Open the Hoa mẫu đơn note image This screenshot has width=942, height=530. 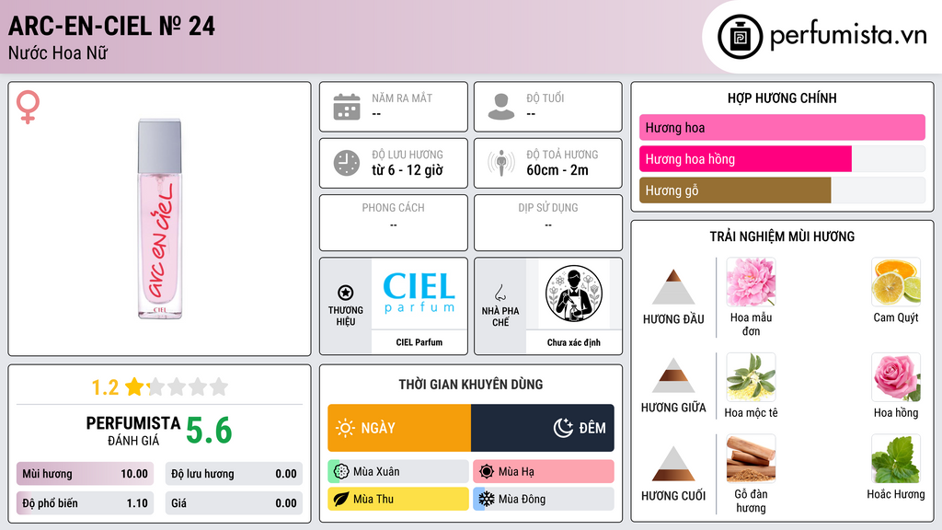[751, 282]
